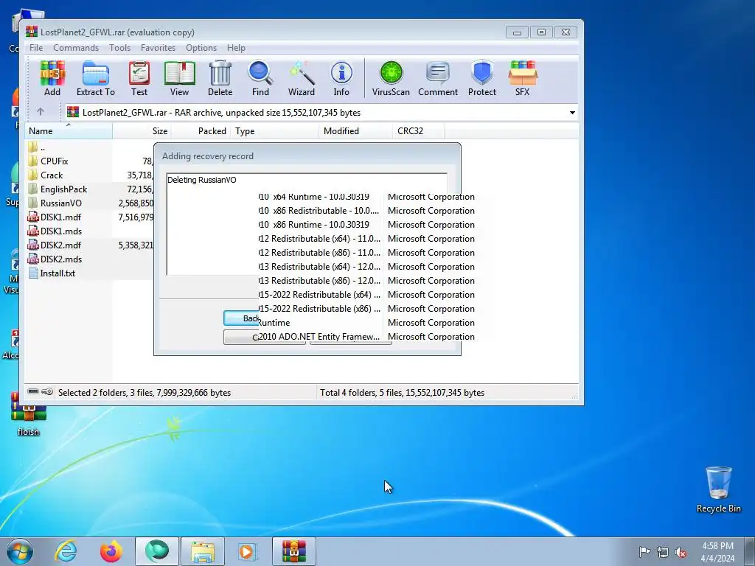Click the SFX toolbar icon
755x566 pixels.
pos(523,78)
